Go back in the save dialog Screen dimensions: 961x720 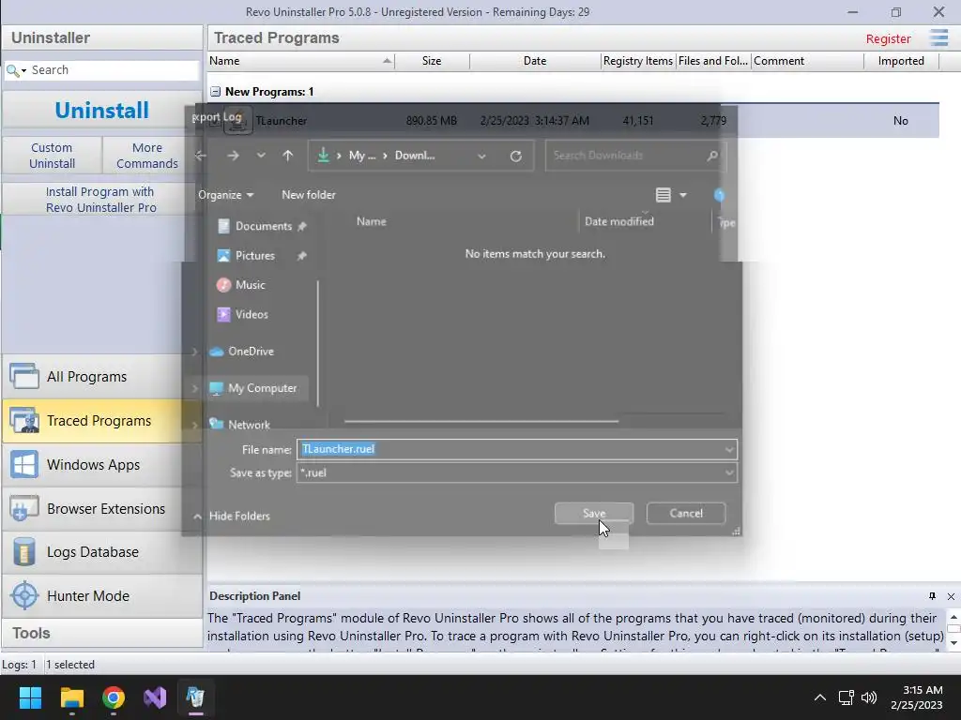click(x=201, y=156)
